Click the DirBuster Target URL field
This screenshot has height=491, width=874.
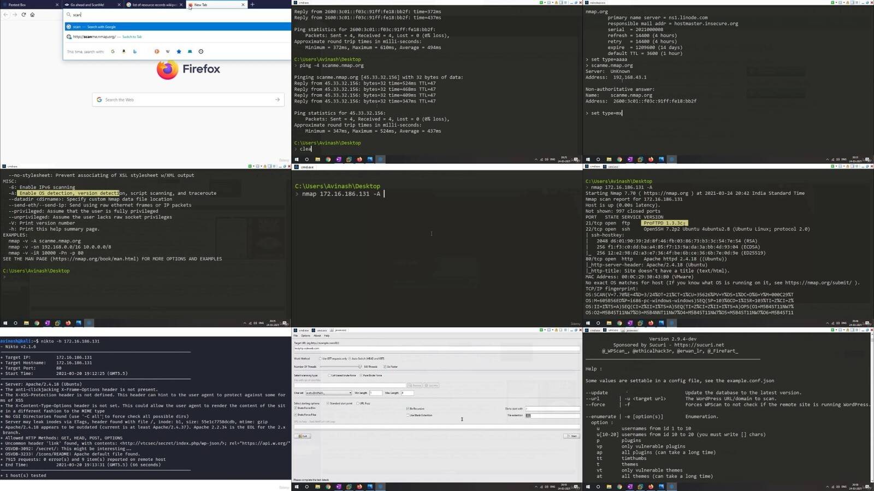point(437,348)
